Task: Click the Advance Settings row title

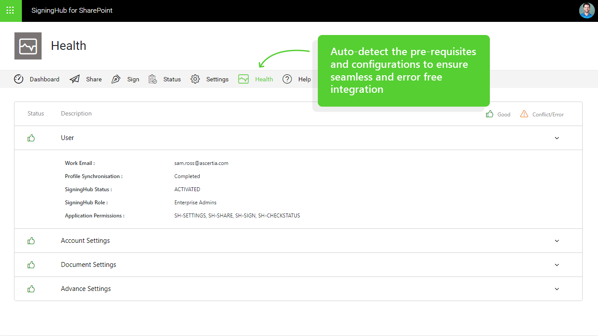Action: point(86,289)
